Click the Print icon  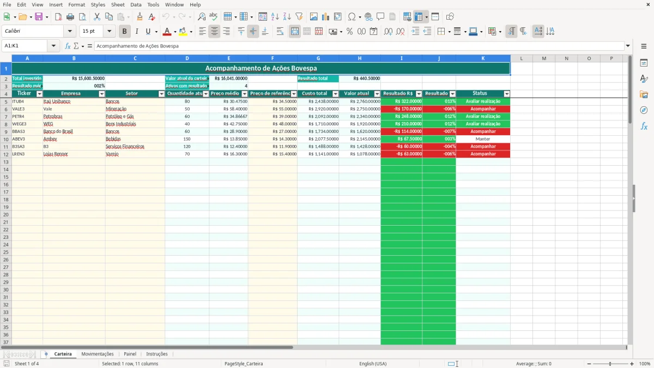click(x=70, y=17)
